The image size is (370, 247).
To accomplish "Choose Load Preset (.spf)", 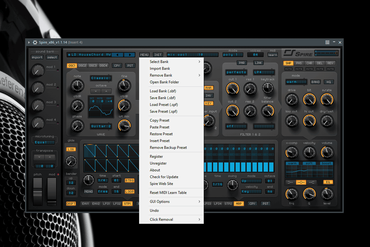I will tap(171, 105).
